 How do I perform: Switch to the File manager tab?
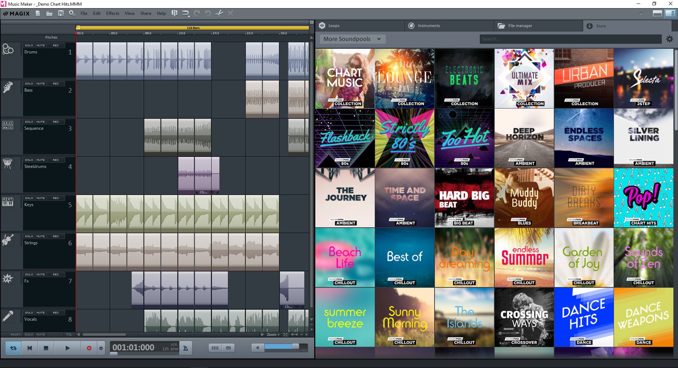538,25
